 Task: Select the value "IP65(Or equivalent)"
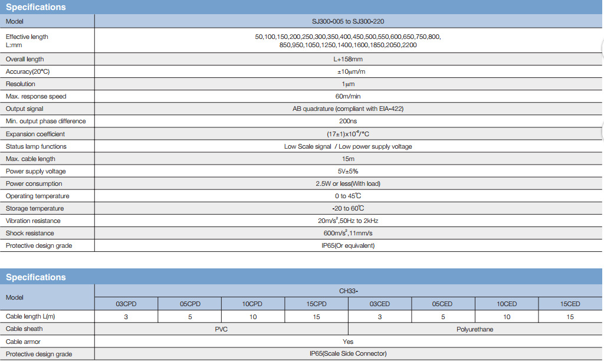tap(348, 245)
